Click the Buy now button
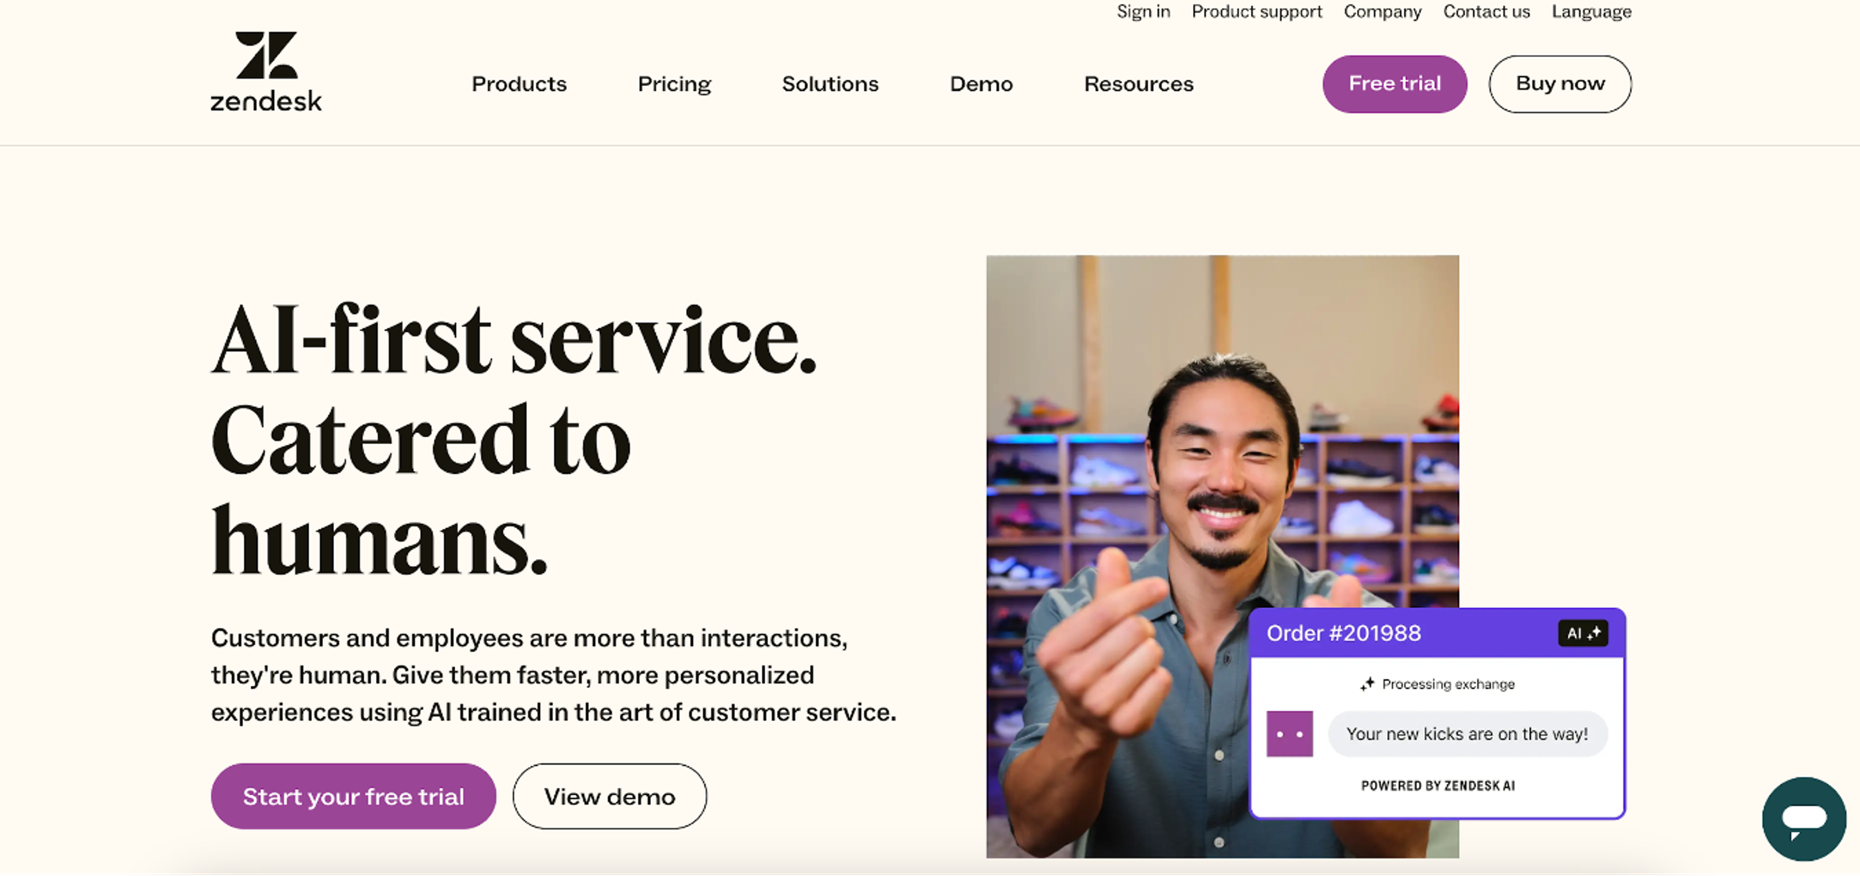 click(x=1560, y=84)
